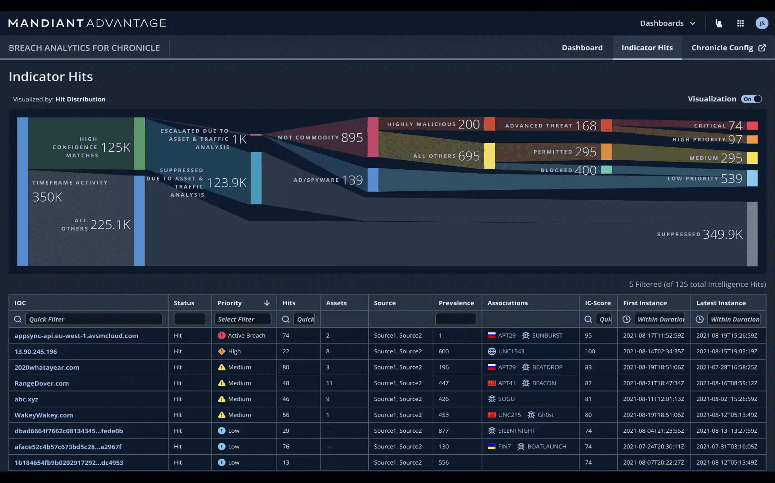
Task: Toggle the Visualization switch off
Action: 752,99
